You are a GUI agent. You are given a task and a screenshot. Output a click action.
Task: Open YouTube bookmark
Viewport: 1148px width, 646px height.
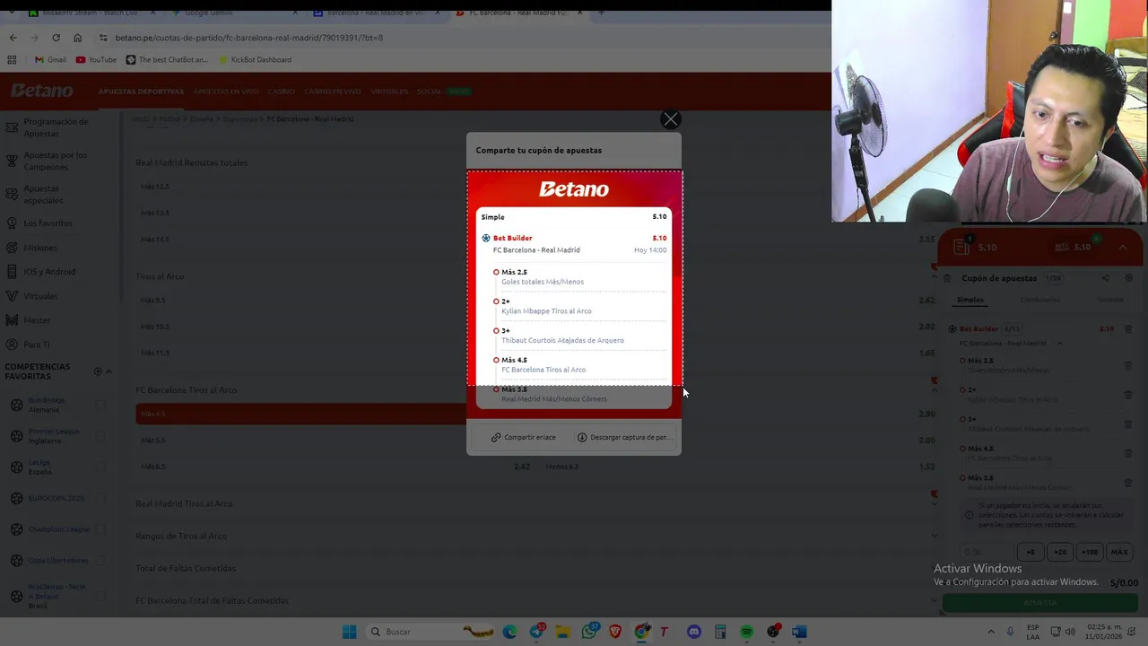pos(96,59)
